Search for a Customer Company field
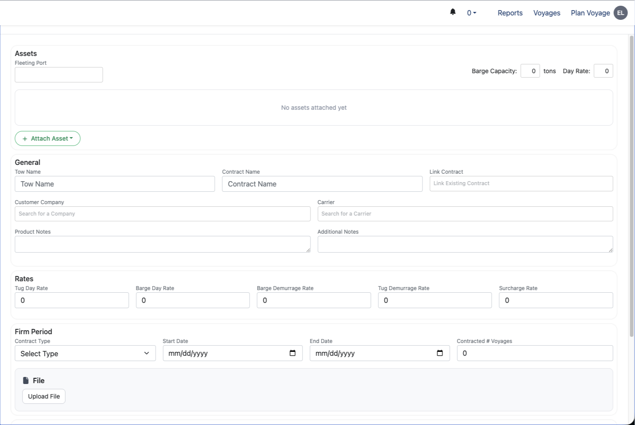Screen dimensions: 635x425 coord(162,214)
